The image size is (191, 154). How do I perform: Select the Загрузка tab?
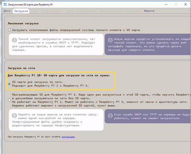pos(21,11)
